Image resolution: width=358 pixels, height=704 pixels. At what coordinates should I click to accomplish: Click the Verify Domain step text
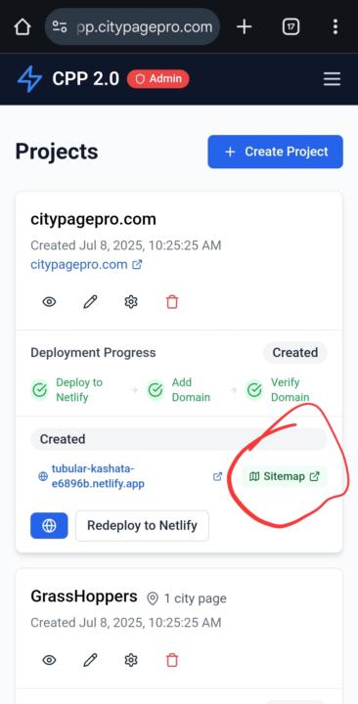click(x=291, y=390)
